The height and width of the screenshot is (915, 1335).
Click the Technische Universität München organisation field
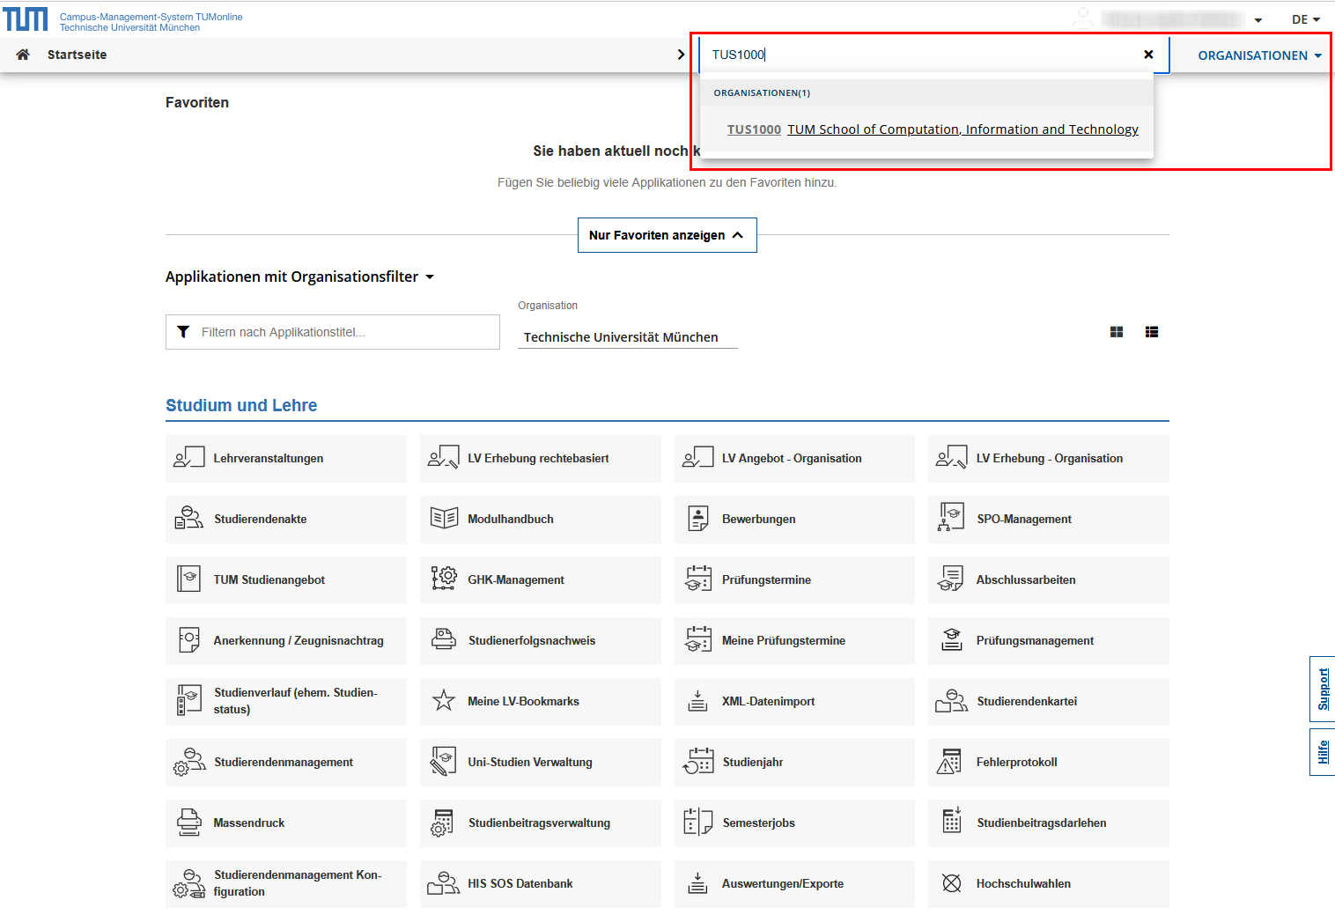click(x=627, y=337)
